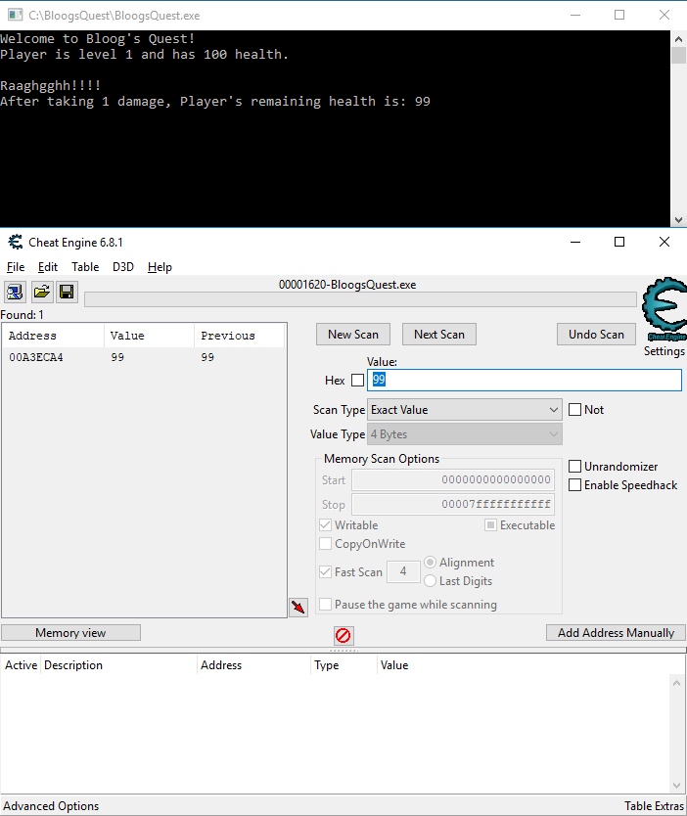Click the Cheat Engine title bar icon

[x=16, y=242]
